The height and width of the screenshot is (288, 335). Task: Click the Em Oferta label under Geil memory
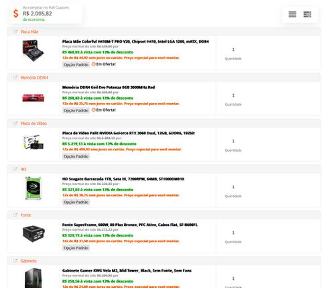tap(106, 110)
